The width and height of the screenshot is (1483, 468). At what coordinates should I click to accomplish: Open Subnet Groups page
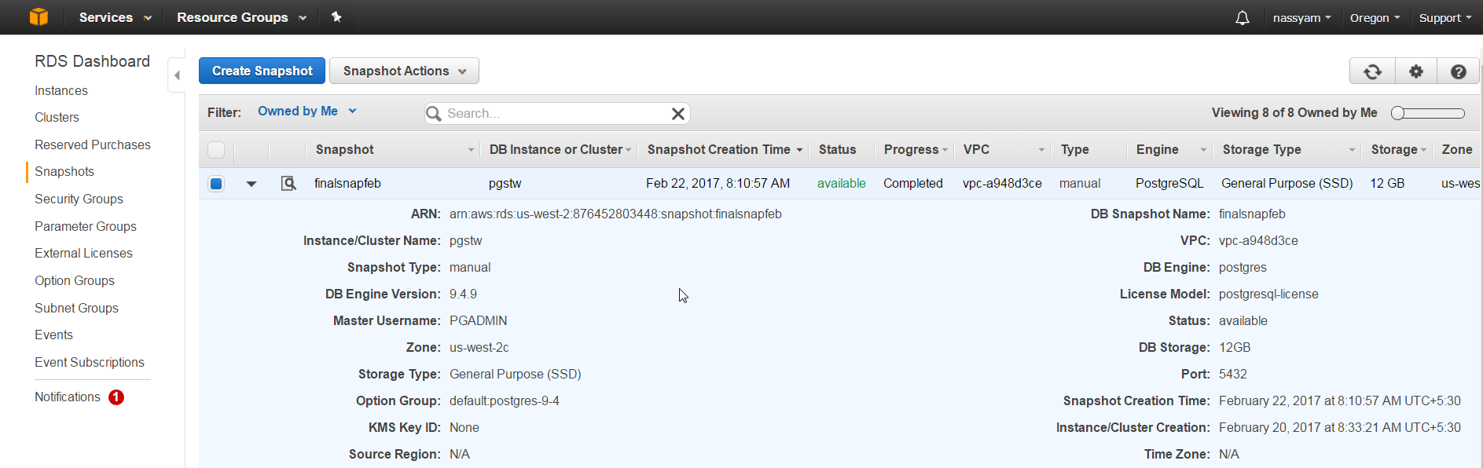[76, 309]
